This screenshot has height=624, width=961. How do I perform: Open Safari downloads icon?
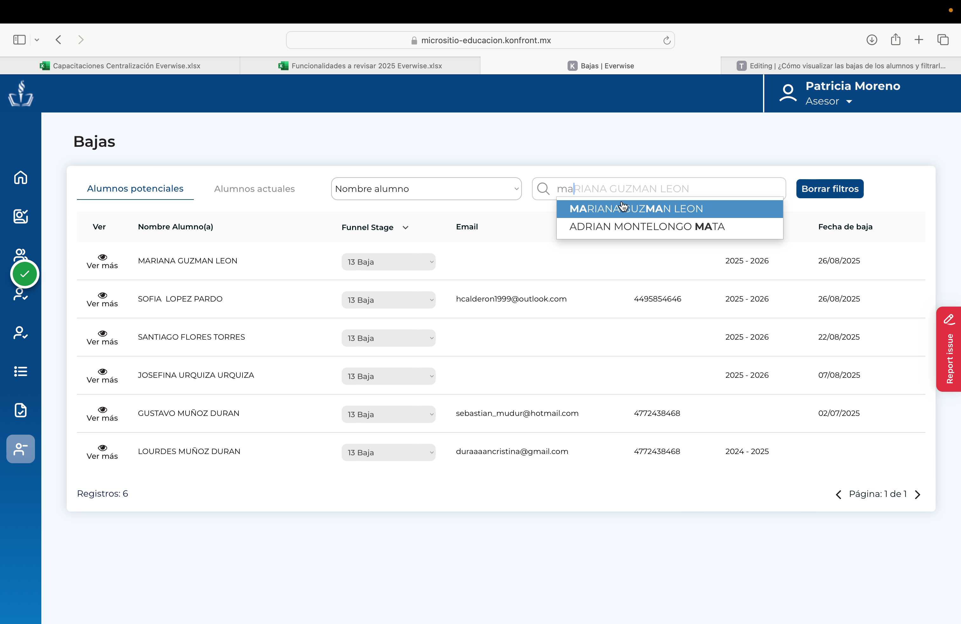[x=871, y=39]
